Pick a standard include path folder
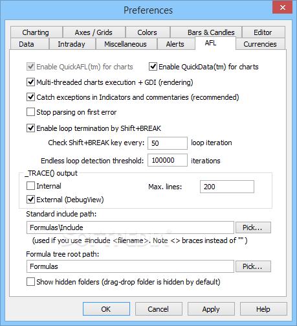297x326 pixels. [x=253, y=227]
